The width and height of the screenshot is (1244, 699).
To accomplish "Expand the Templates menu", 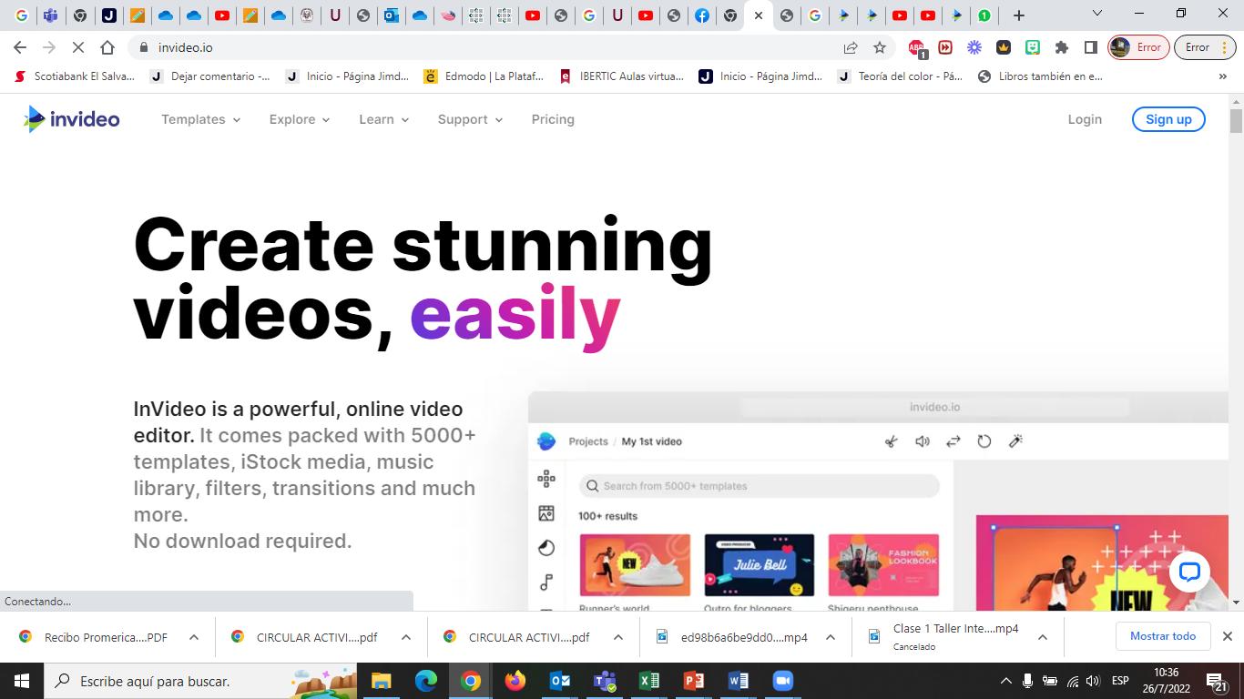I will pos(200,119).
